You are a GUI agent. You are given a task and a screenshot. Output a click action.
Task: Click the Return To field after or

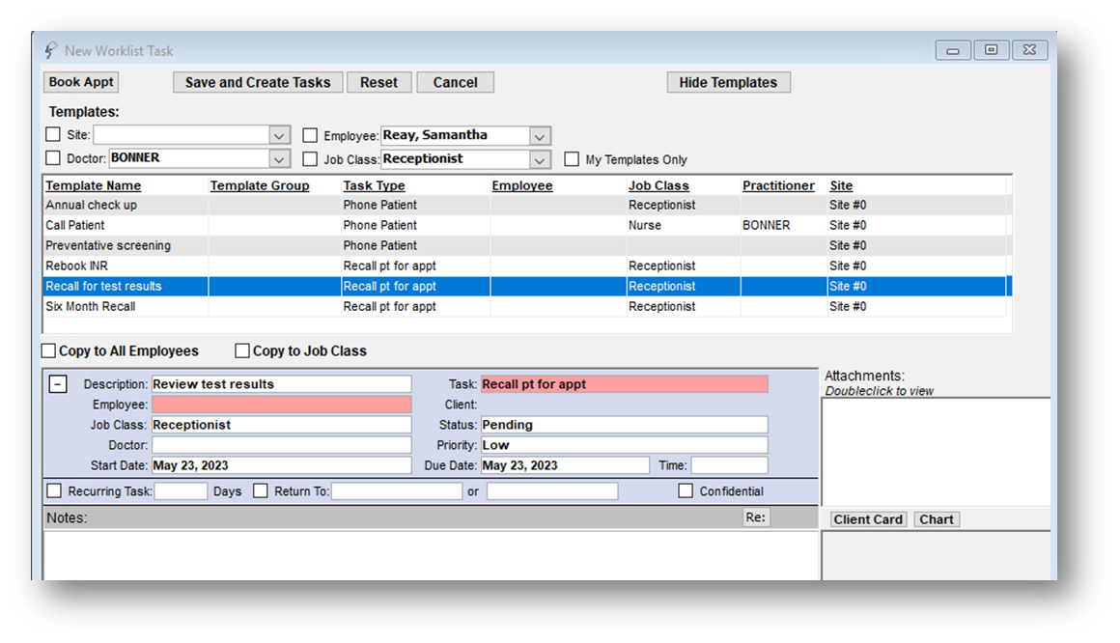[552, 491]
